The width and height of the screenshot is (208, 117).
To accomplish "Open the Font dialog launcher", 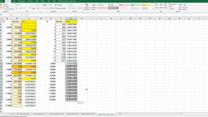I will pos(40,12).
